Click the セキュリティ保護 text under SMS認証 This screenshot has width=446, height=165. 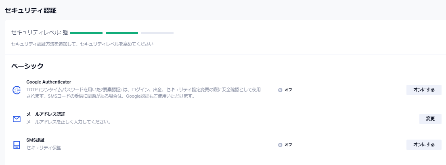point(44,148)
